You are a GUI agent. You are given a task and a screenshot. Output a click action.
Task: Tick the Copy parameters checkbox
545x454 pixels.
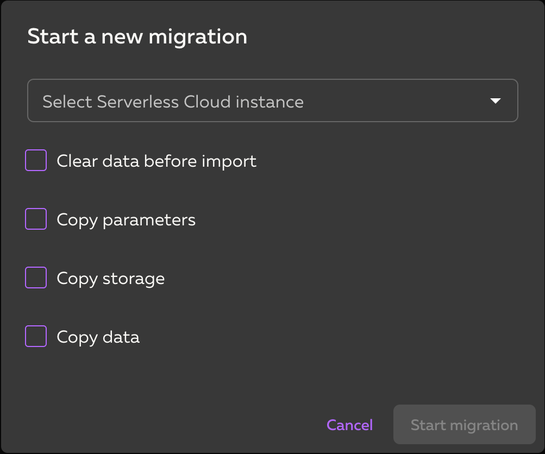pyautogui.click(x=36, y=219)
